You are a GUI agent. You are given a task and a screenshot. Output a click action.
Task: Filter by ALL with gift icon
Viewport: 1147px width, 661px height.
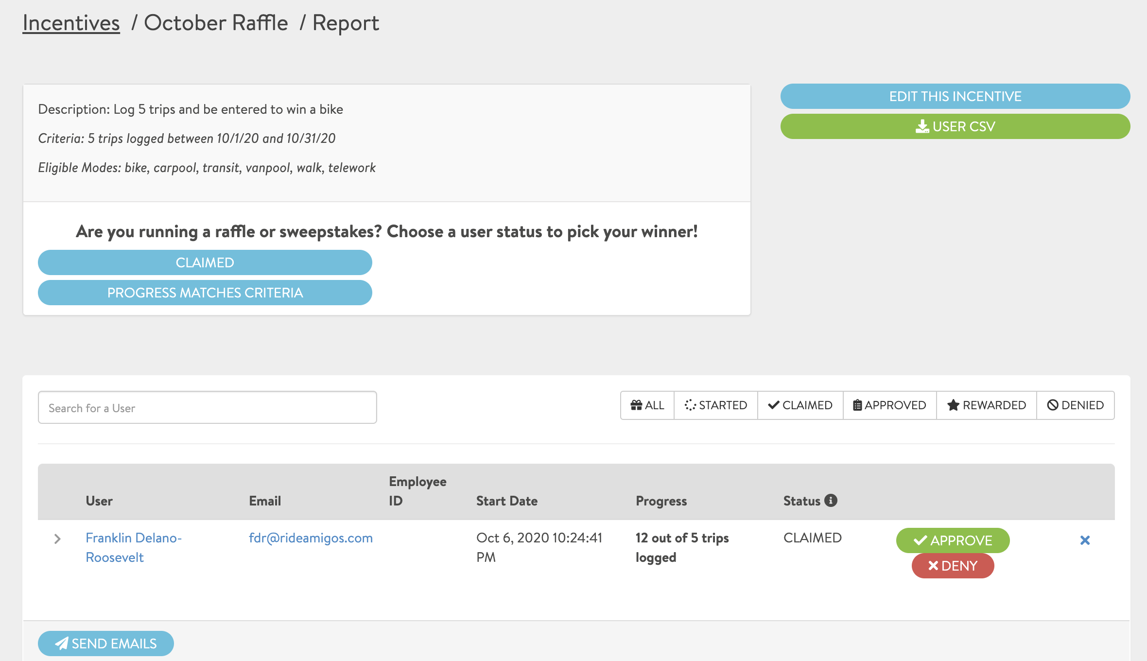647,405
